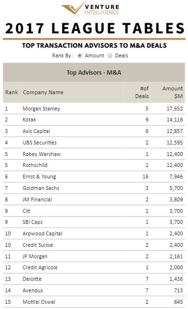Select the Deals radio button
This screenshot has width=188, height=309.
click(110, 56)
